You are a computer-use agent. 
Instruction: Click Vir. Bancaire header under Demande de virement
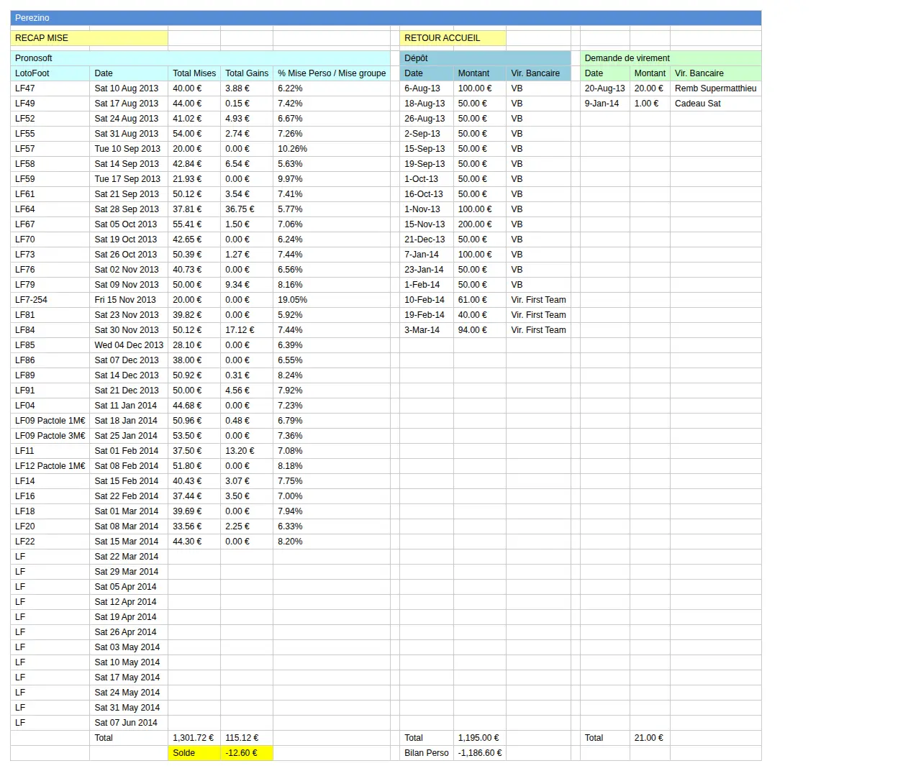point(715,73)
